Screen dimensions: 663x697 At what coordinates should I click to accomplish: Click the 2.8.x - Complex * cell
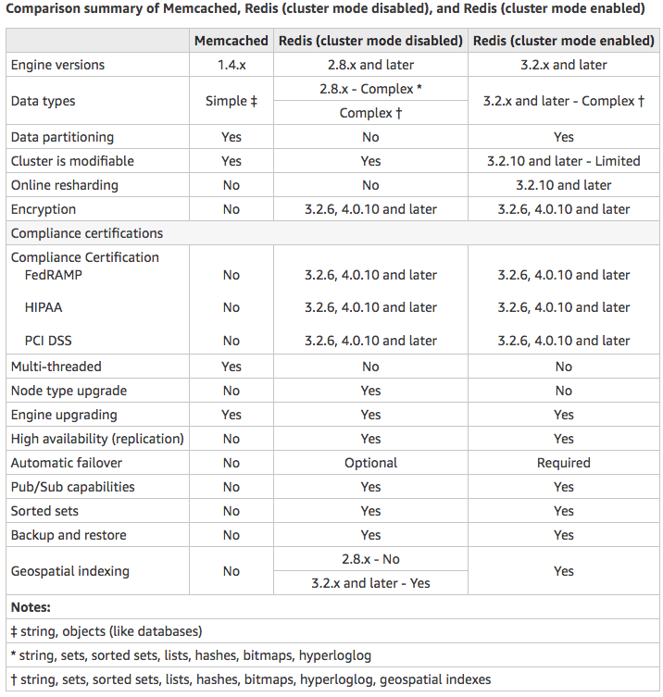(x=370, y=89)
